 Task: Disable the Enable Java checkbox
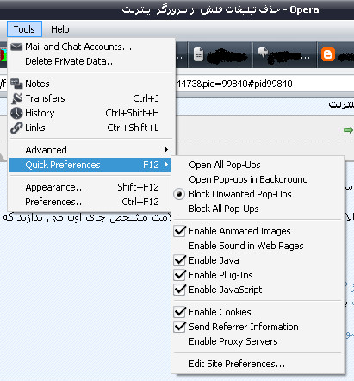click(180, 260)
